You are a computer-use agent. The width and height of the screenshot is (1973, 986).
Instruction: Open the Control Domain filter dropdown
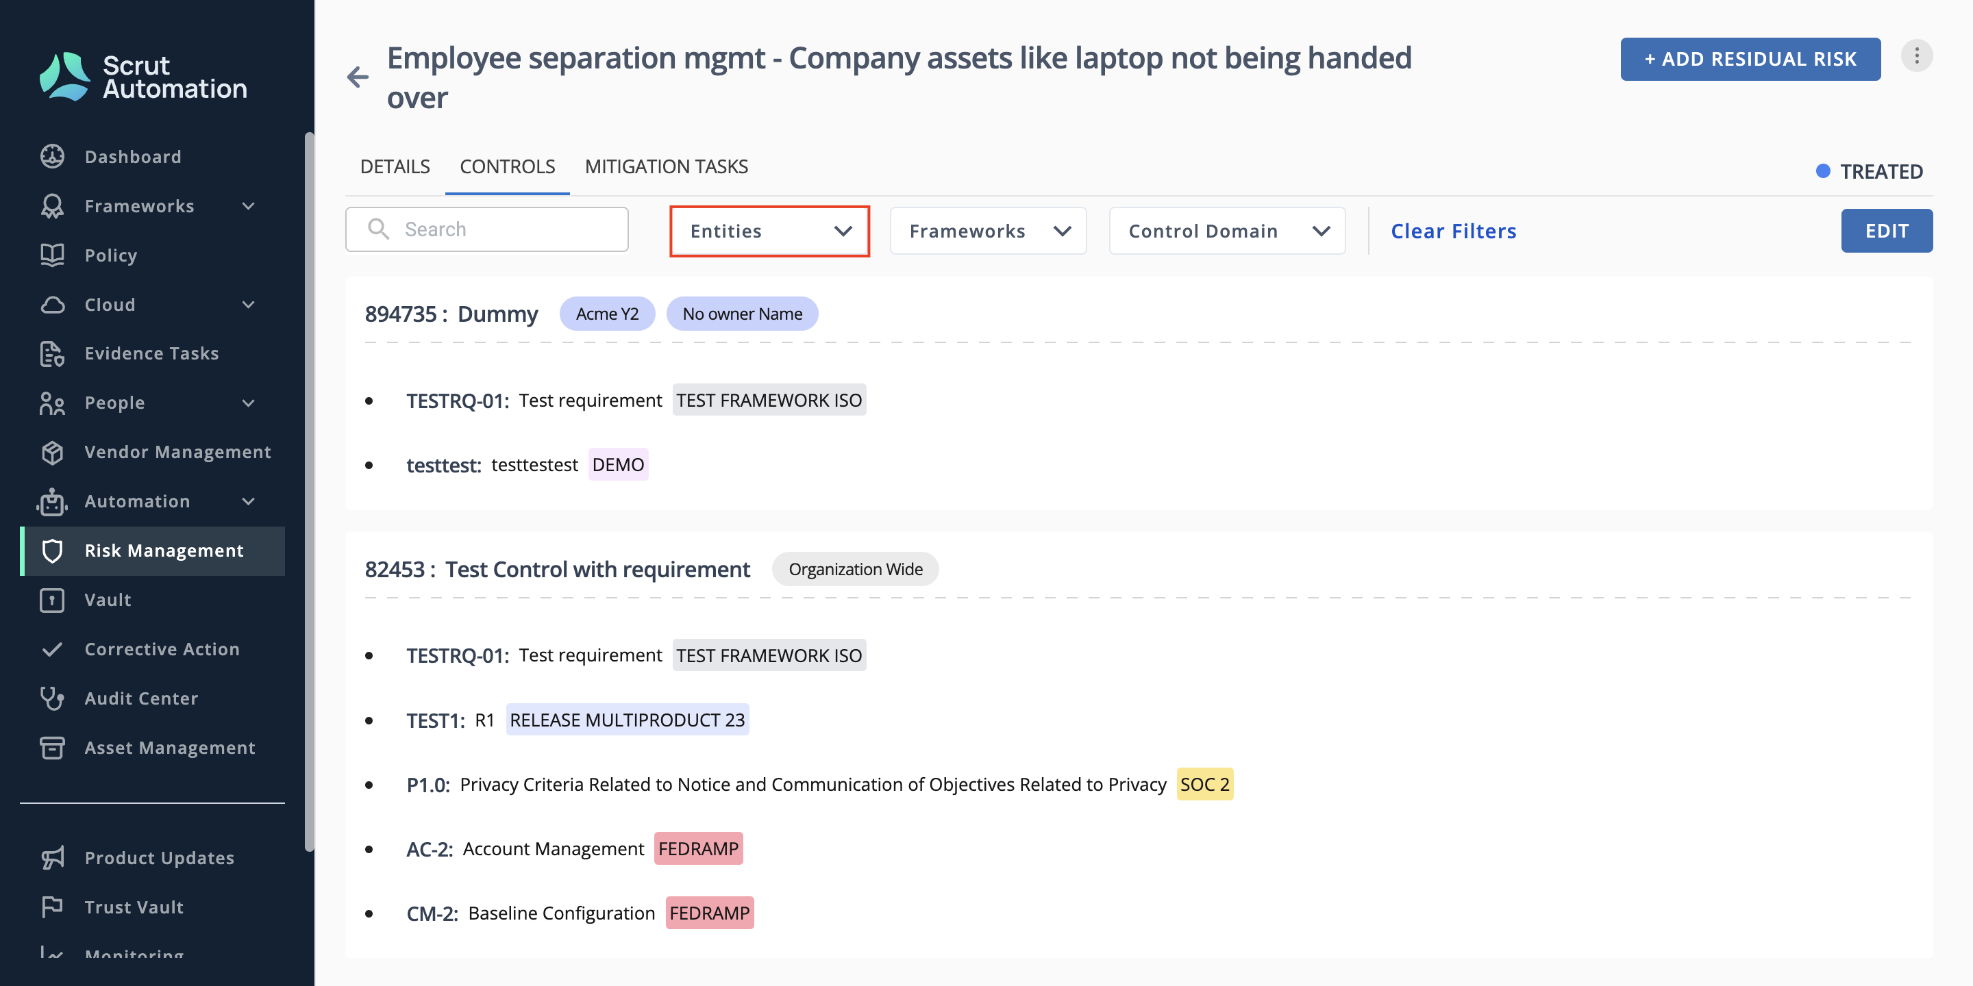1227,231
